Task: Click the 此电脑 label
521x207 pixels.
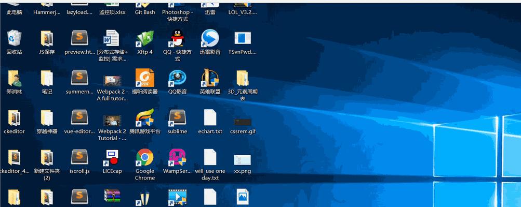Action: [15, 12]
